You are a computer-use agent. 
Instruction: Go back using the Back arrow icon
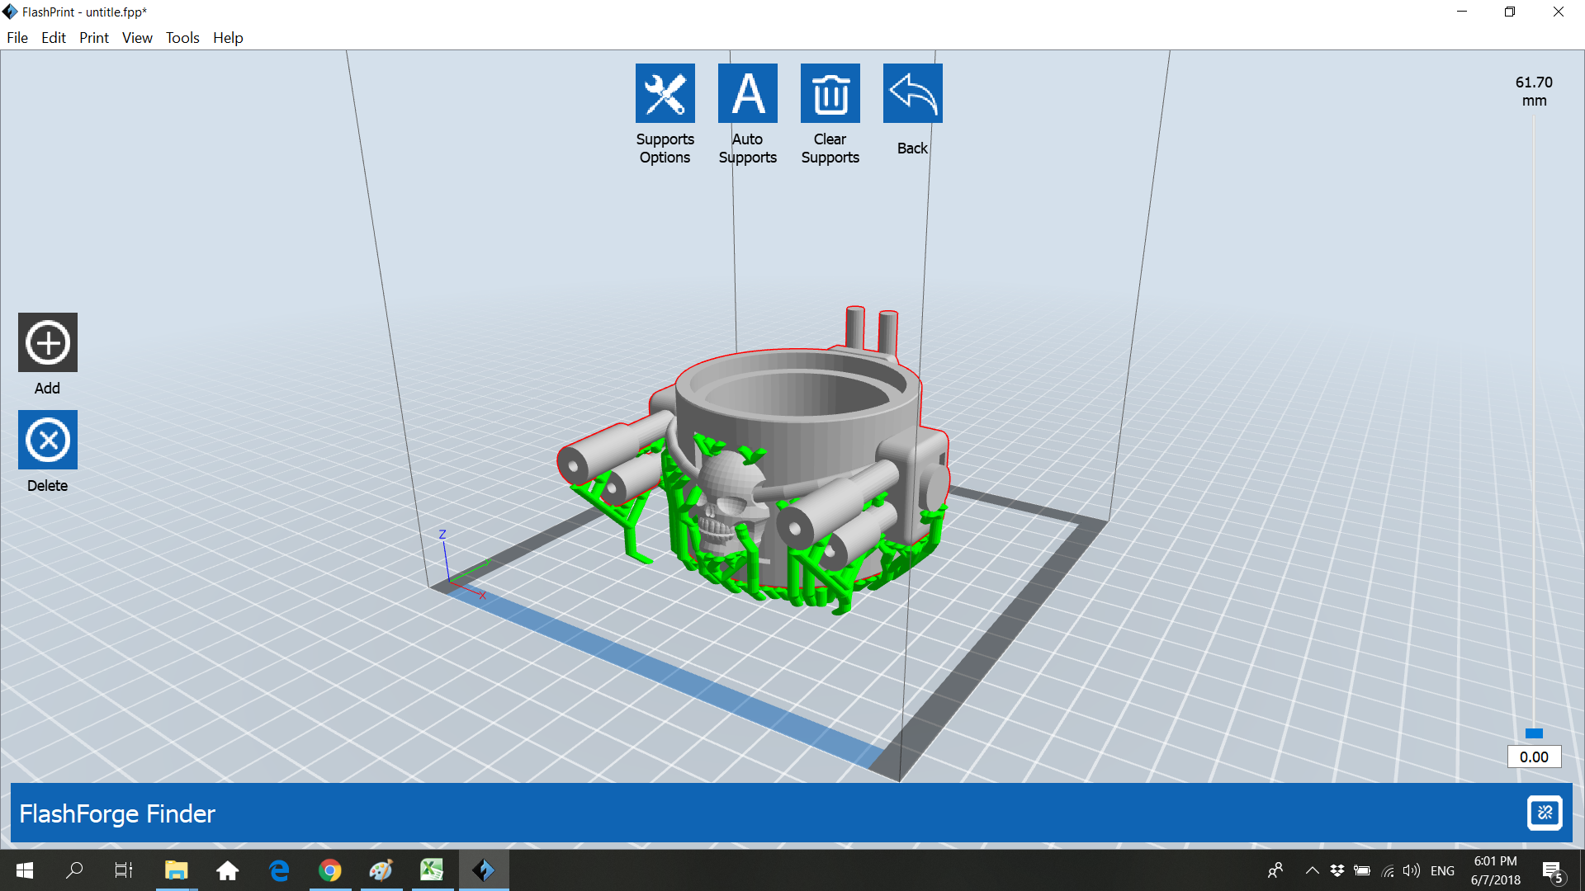pyautogui.click(x=912, y=93)
